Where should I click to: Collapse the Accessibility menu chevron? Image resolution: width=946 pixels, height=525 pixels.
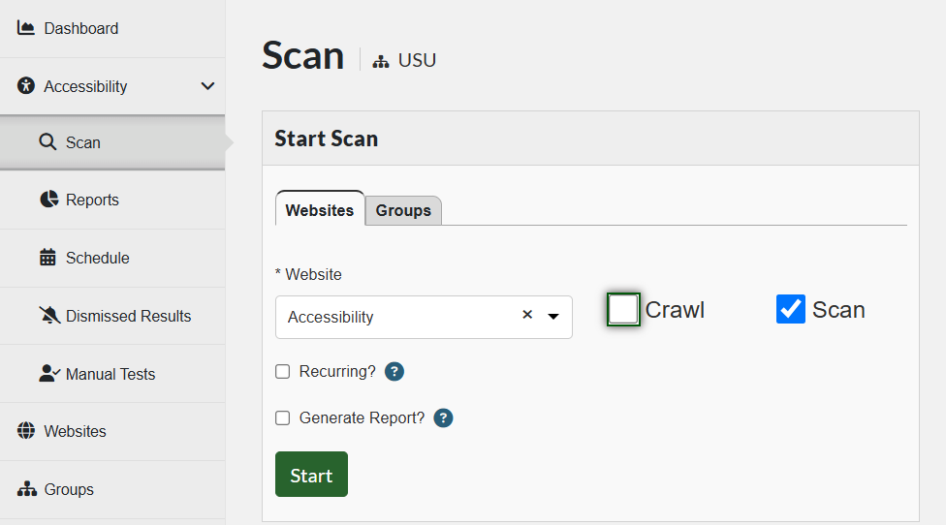click(207, 86)
